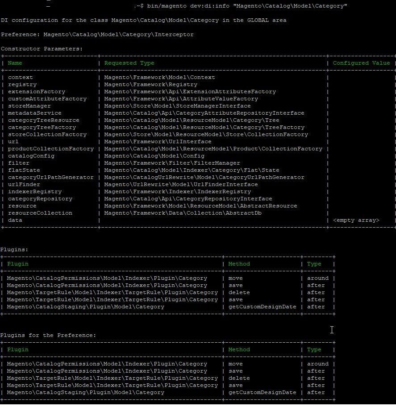Click the Preference Interceptor class line

click(x=97, y=34)
